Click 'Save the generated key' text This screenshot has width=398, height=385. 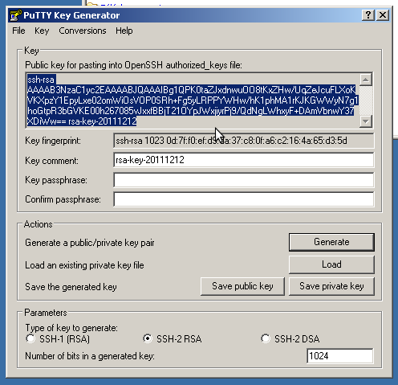coord(71,287)
